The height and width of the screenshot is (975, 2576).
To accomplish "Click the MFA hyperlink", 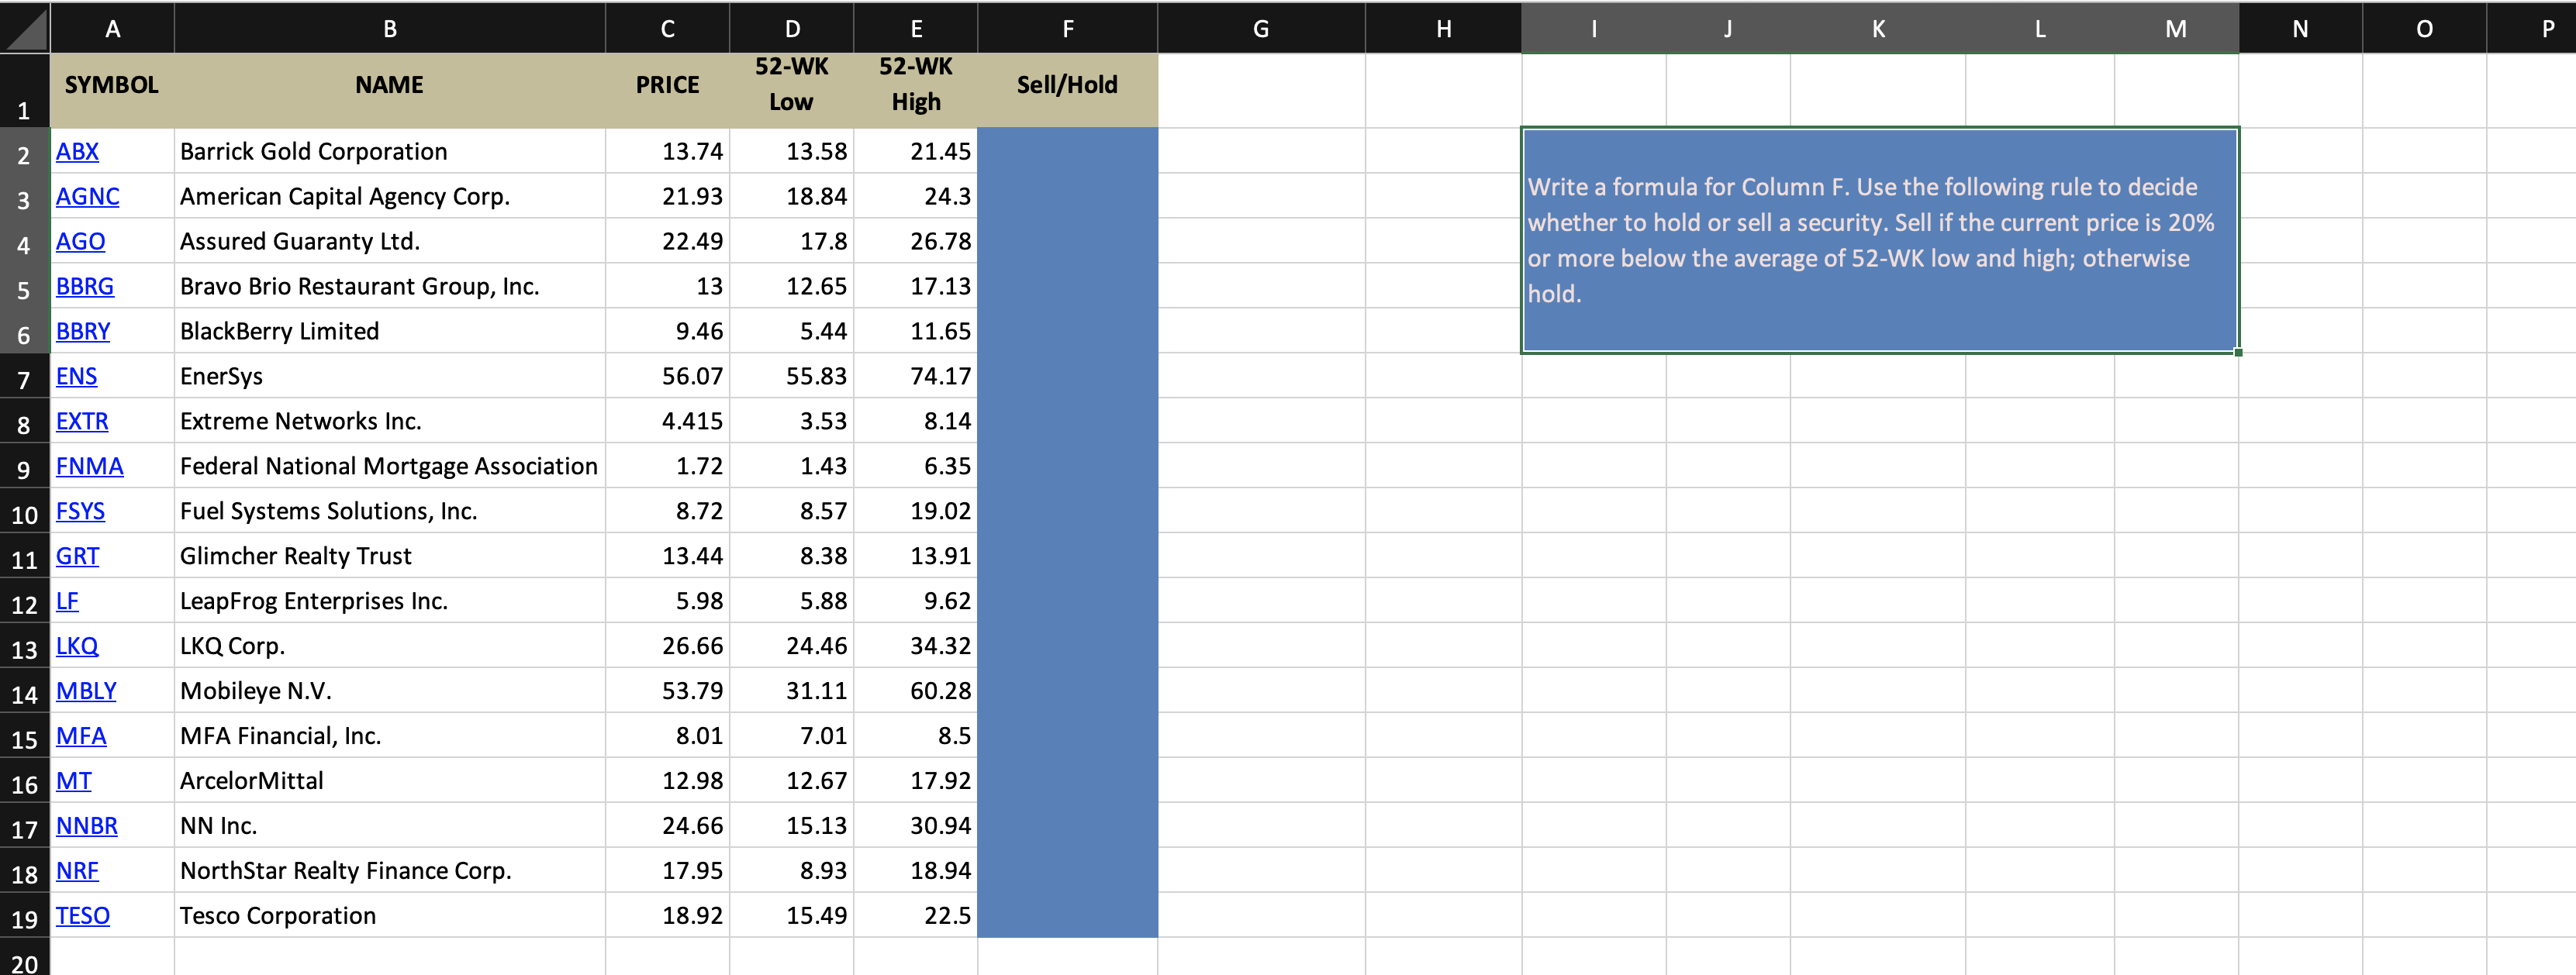I will (x=81, y=736).
